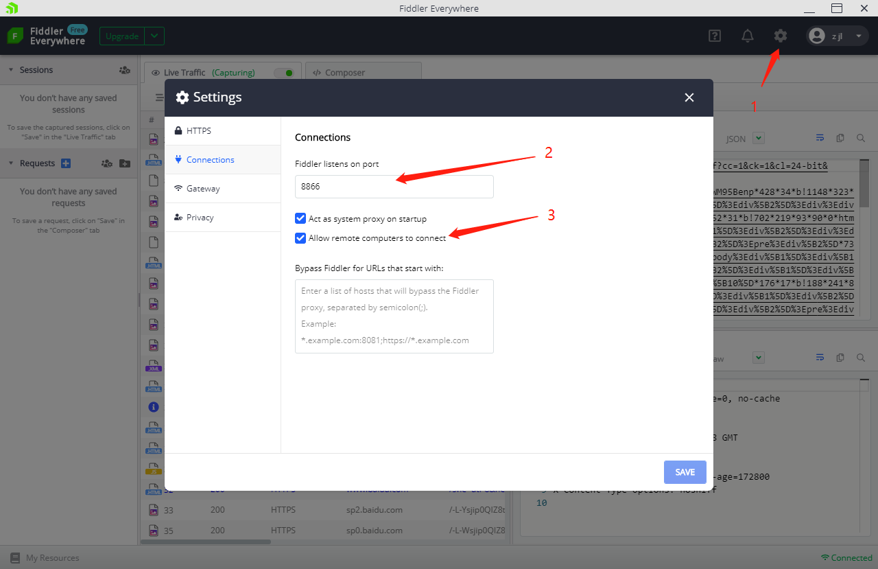
Task: Toggle the Capturing switch
Action: [285, 73]
